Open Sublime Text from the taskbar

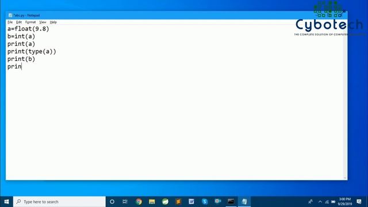point(178,202)
